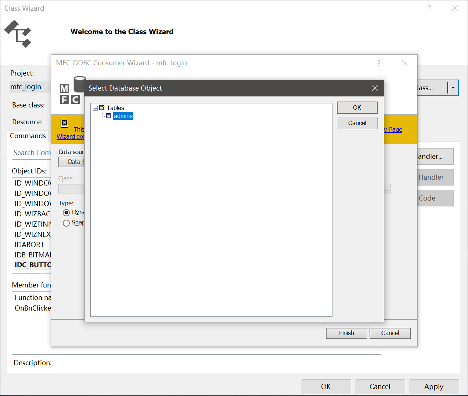Click Cancel in Class Wizard window
Screen dimensions: 468x396
(x=380, y=386)
